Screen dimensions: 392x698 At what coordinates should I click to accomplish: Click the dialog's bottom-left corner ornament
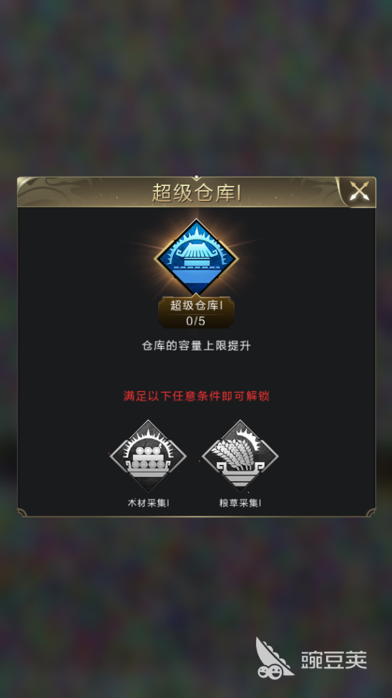click(x=22, y=512)
